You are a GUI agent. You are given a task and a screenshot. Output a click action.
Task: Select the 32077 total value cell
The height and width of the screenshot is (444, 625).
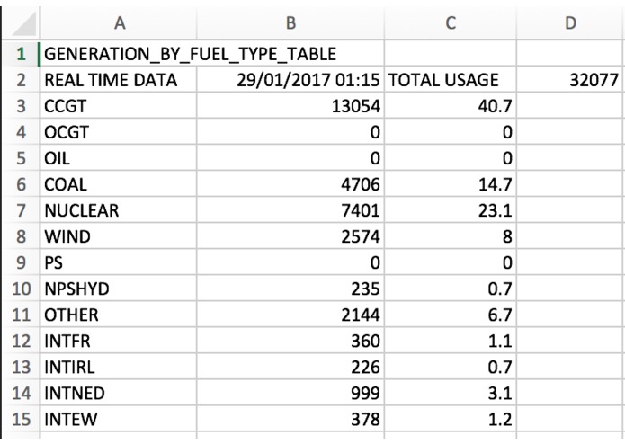(571, 80)
